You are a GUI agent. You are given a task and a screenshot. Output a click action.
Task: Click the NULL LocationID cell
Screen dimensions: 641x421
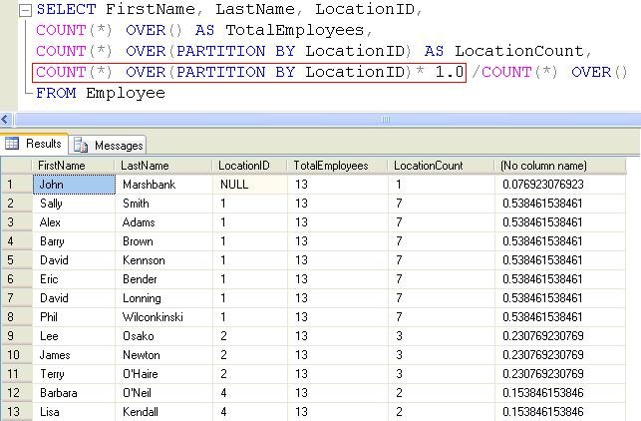[x=250, y=185]
